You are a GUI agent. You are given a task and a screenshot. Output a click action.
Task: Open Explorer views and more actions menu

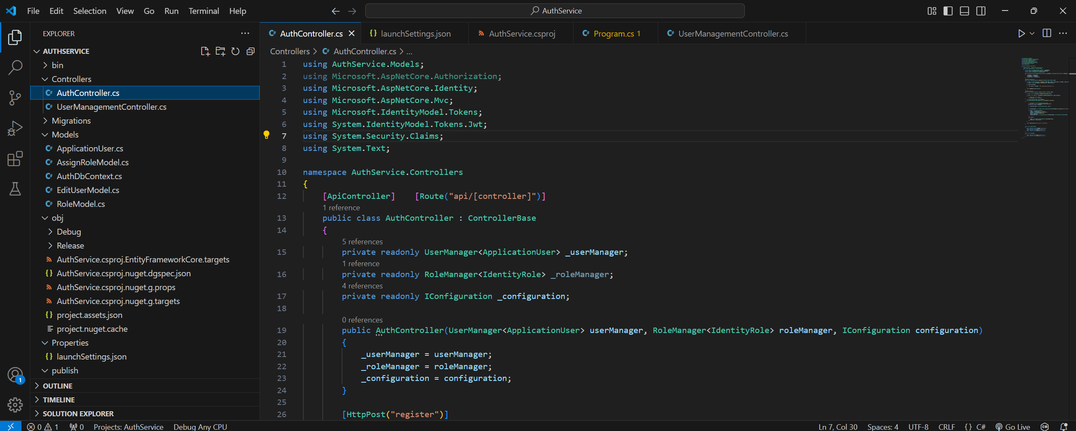pos(245,34)
